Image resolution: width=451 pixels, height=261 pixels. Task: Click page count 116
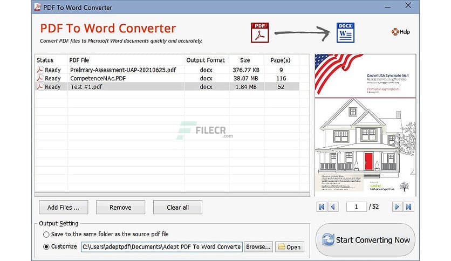pyautogui.click(x=281, y=78)
